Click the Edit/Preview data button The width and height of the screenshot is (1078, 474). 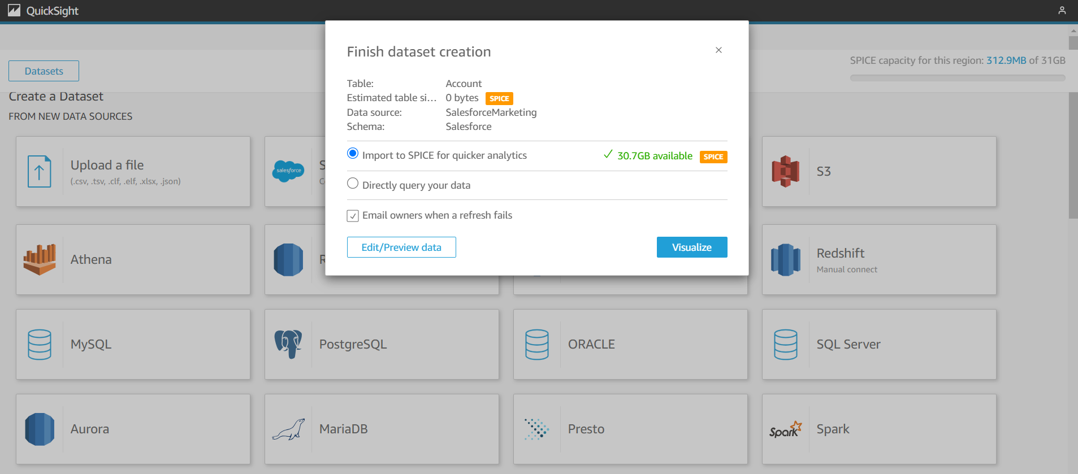click(x=401, y=247)
